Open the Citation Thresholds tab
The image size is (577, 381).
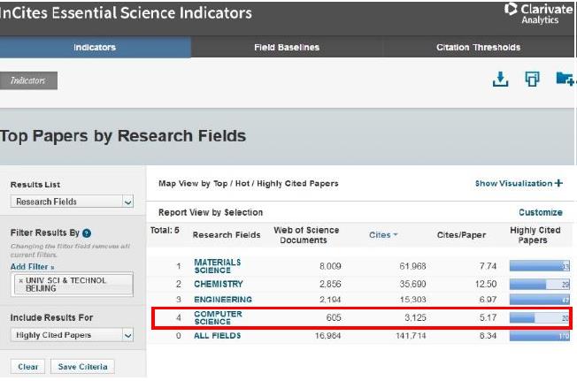pos(478,47)
